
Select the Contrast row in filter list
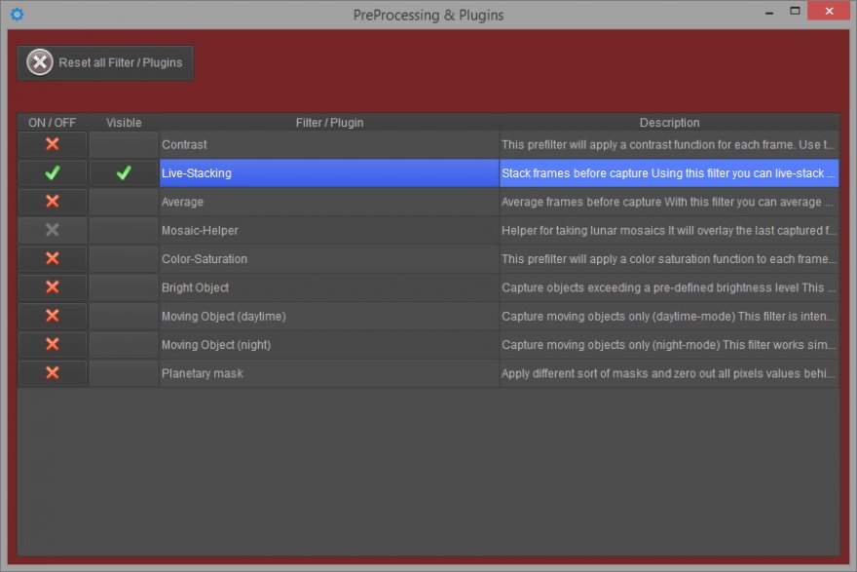click(329, 144)
